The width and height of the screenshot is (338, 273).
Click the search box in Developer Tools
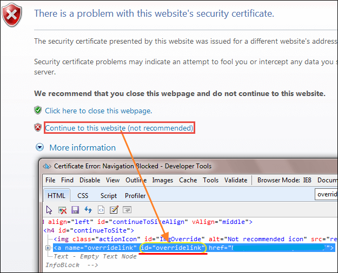tap(326, 194)
